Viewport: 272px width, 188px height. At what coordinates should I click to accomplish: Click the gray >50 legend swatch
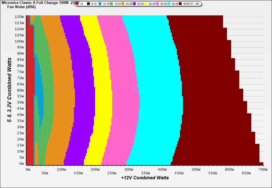tap(192, 4)
